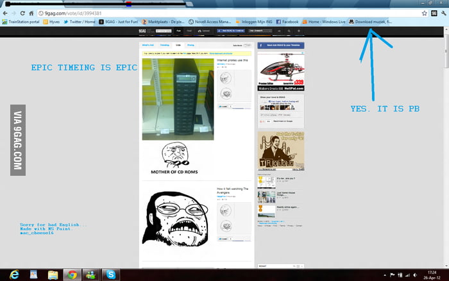Viewport: 449px width, 281px height.
Task: Switch to the Rising tab
Action: point(191,46)
